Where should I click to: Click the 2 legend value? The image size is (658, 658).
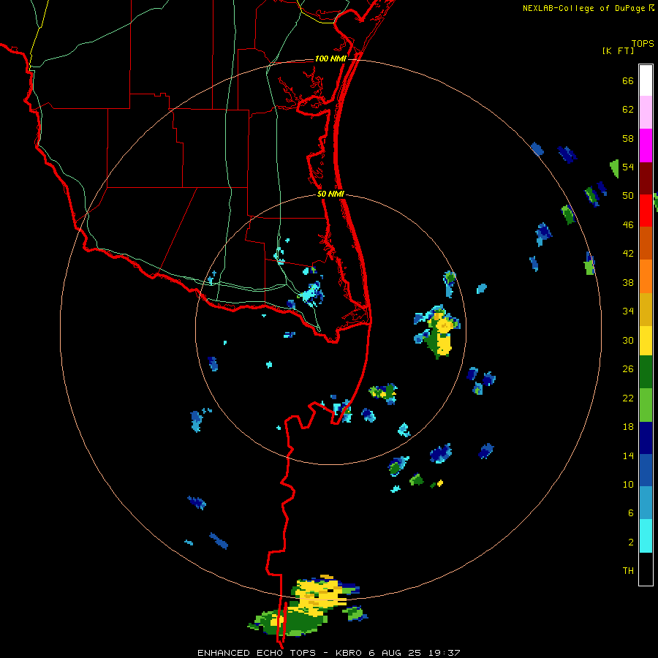[x=631, y=542]
